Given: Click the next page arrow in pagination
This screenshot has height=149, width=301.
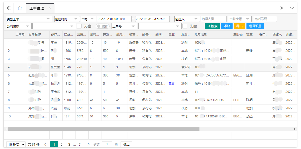Looking at the screenshot, I should tap(88, 144).
